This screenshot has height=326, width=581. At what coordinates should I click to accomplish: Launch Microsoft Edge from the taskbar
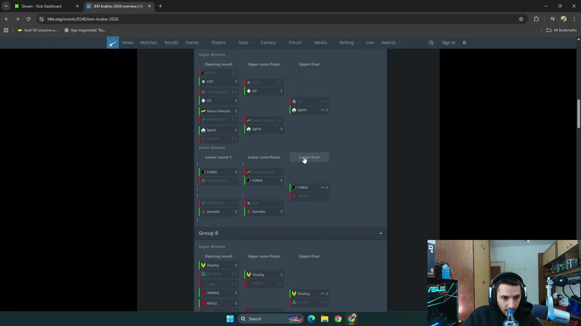coord(311,319)
